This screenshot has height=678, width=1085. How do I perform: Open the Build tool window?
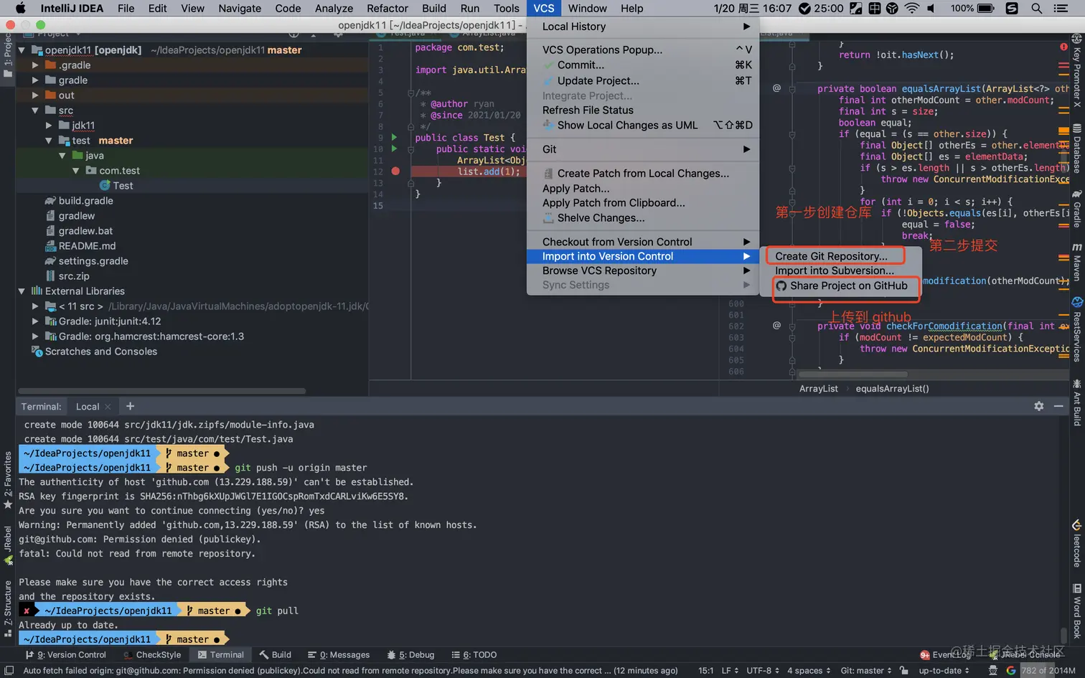(x=276, y=655)
